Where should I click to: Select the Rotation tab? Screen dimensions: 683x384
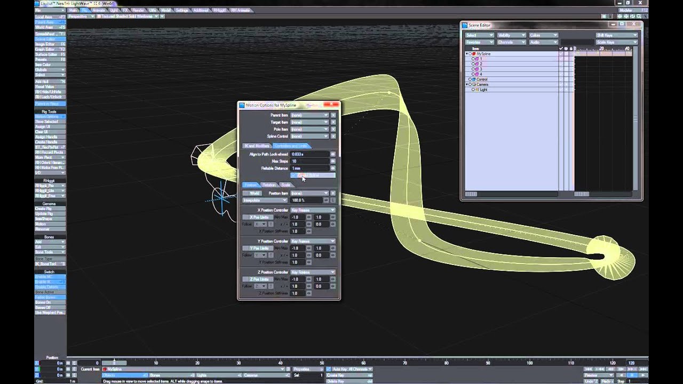269,185
